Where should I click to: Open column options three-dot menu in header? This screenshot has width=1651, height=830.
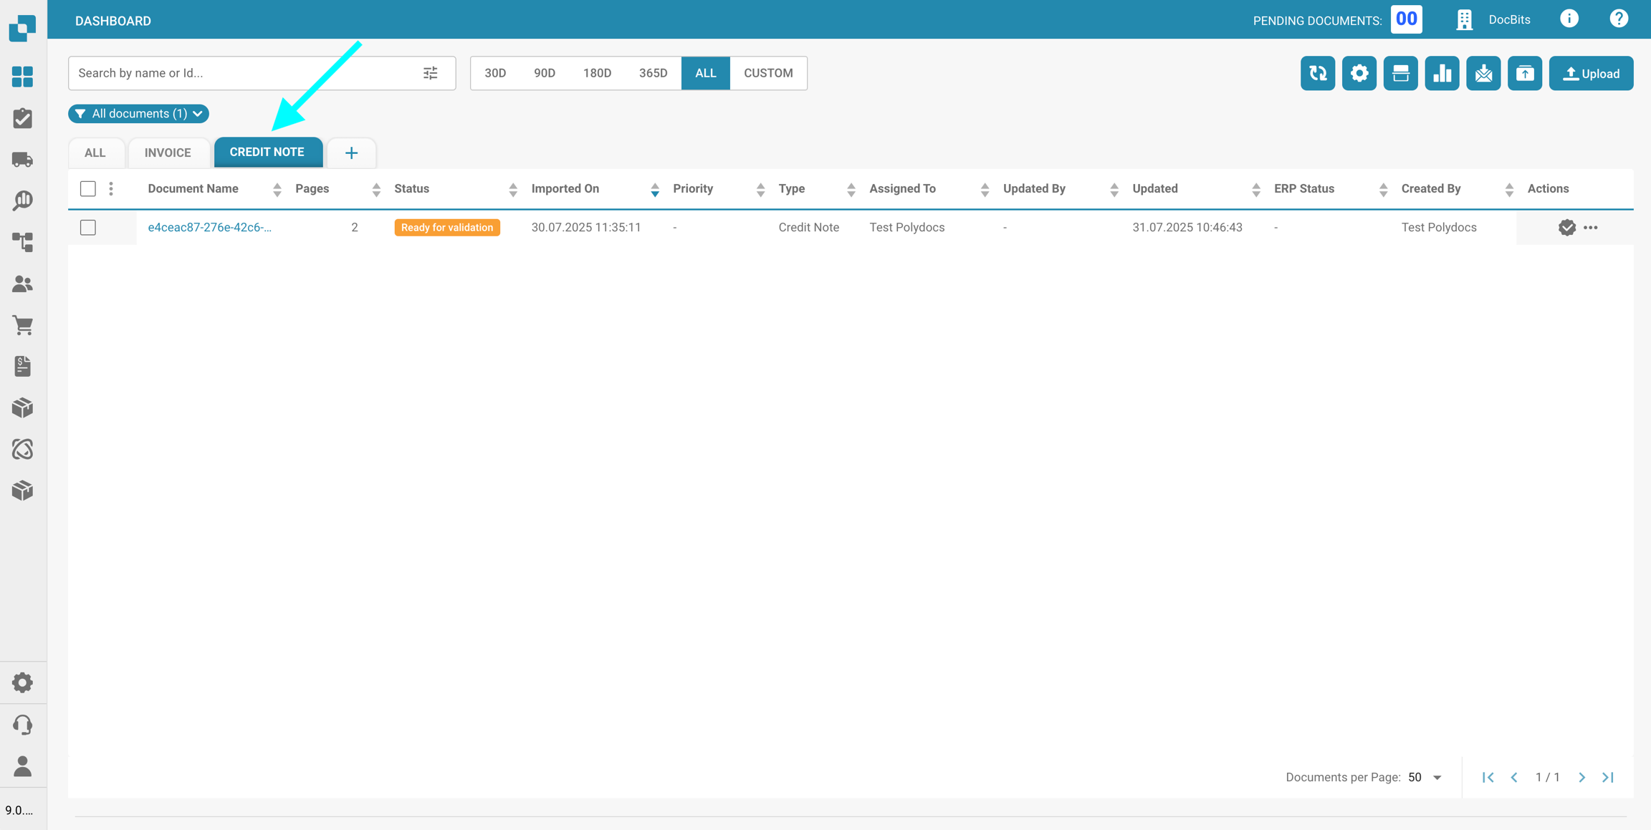[x=111, y=188]
